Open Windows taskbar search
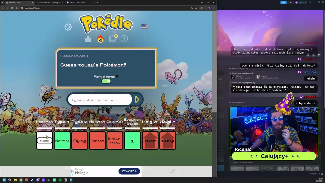This screenshot has height=183, width=325. 10,180
